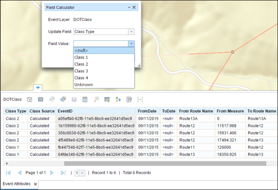Open the Field Value dropdown arrow
This screenshot has width=278, height=190.
tap(131, 43)
